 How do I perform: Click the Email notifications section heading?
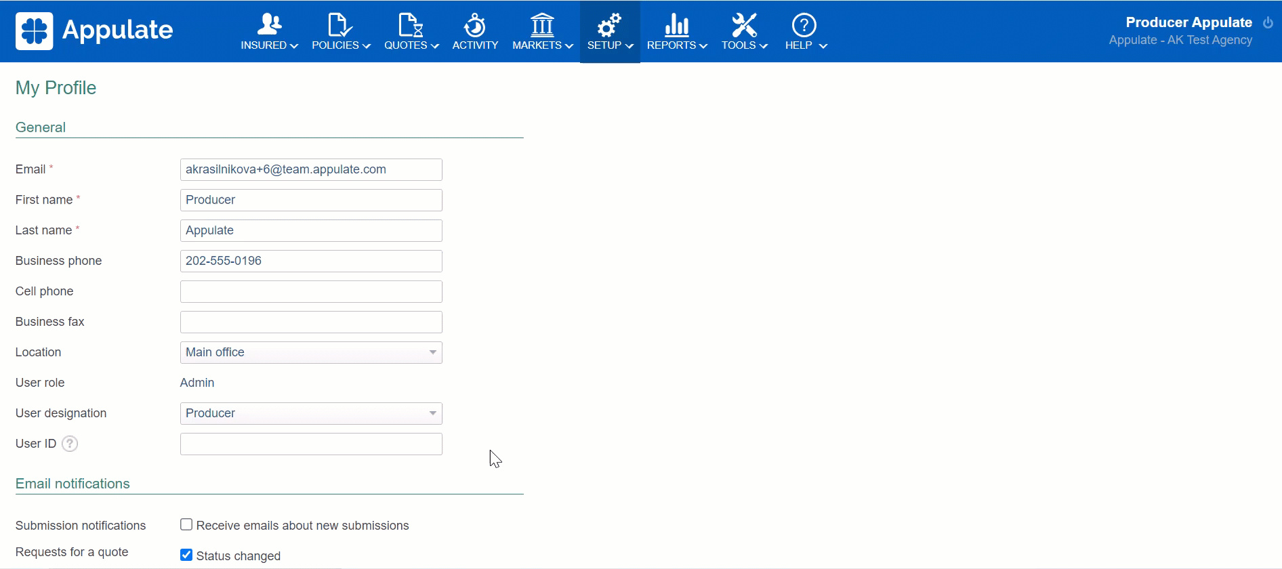click(x=73, y=484)
